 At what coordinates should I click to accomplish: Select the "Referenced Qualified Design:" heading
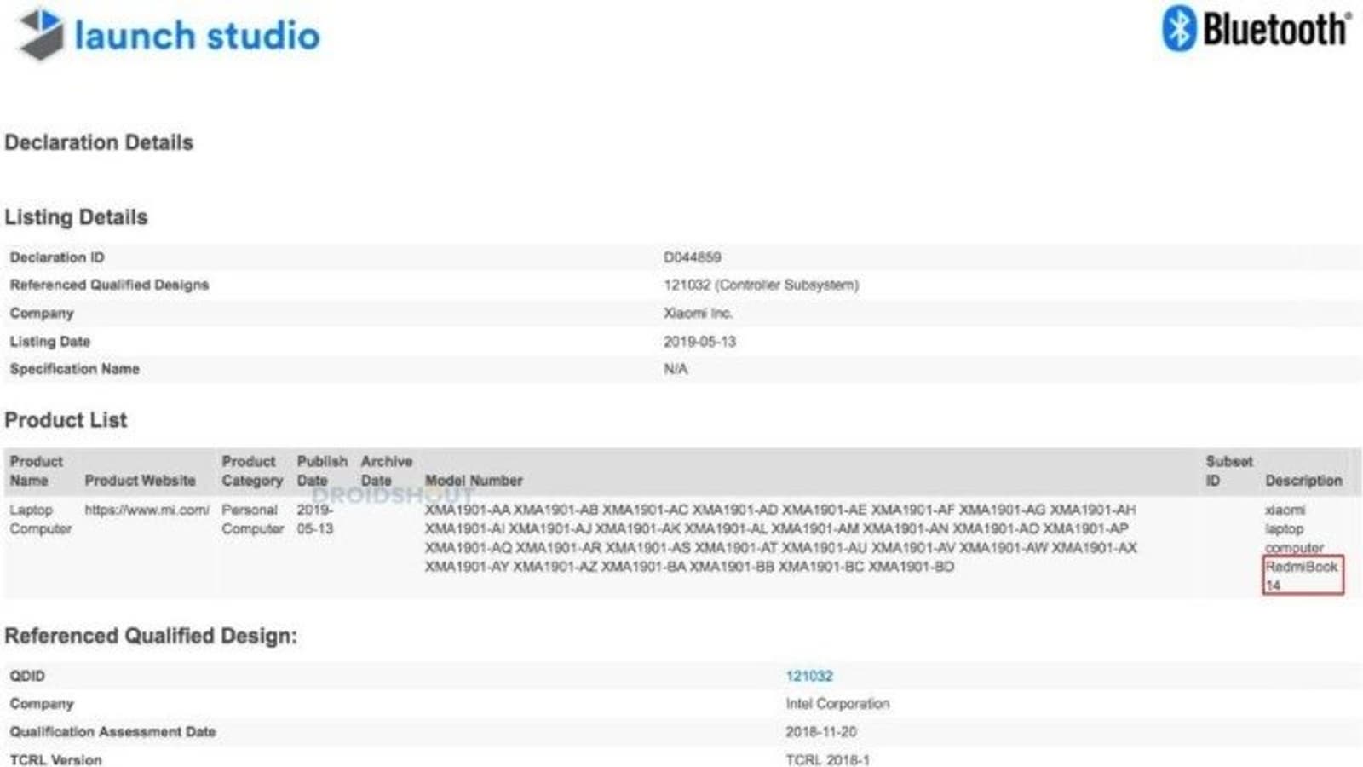[x=151, y=636]
